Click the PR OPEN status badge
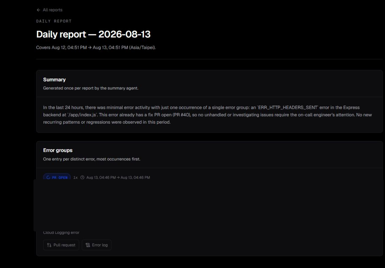Screen dimensions: 385x268 click(x=57, y=177)
